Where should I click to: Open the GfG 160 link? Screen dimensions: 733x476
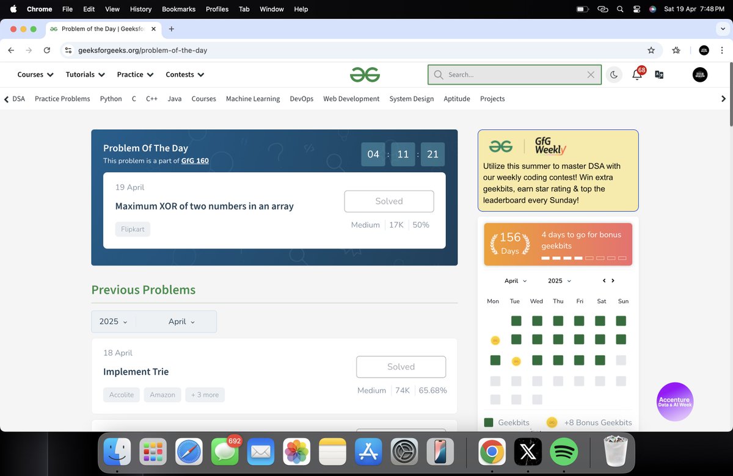point(195,160)
